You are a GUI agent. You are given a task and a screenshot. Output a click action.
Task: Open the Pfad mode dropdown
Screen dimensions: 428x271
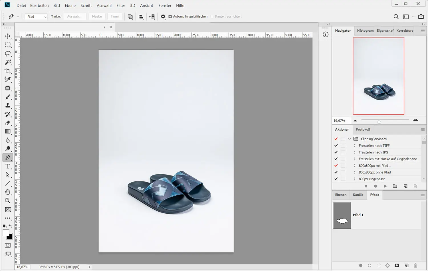(x=36, y=17)
